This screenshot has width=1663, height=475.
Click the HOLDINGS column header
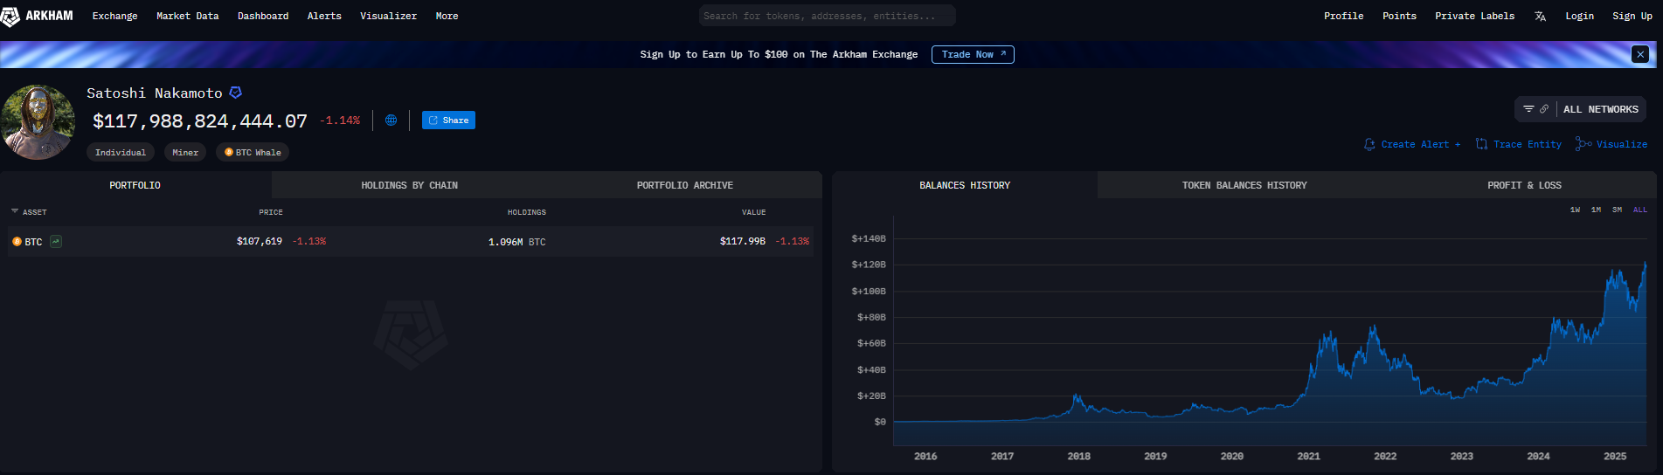(527, 212)
